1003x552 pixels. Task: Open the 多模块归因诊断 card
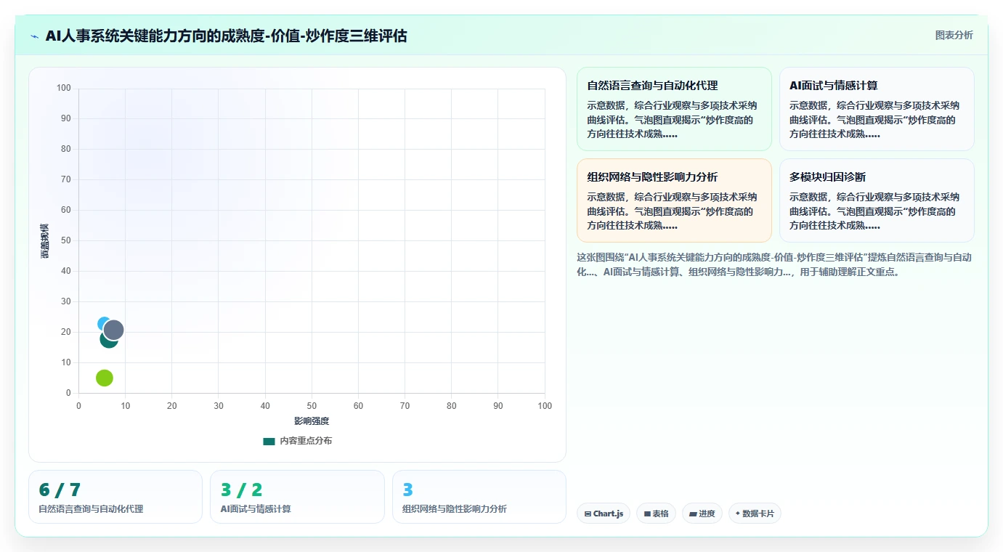point(877,200)
